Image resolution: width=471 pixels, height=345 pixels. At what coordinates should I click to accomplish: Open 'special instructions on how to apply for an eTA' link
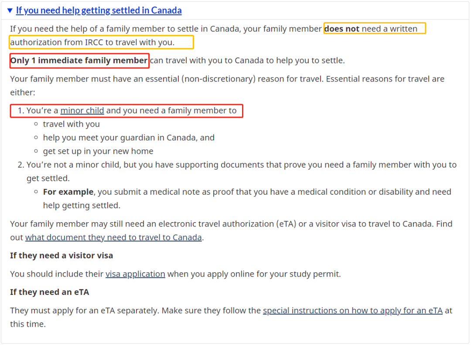coord(353,310)
